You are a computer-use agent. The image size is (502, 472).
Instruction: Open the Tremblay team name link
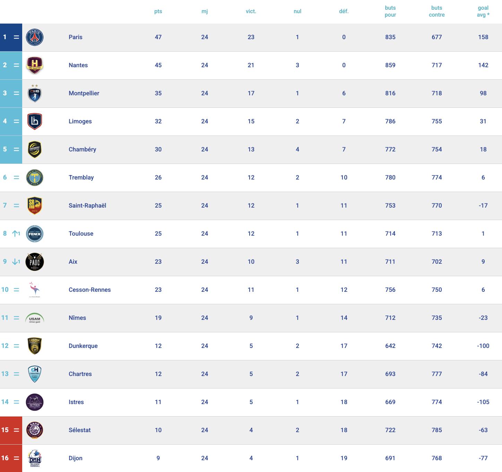coord(81,177)
